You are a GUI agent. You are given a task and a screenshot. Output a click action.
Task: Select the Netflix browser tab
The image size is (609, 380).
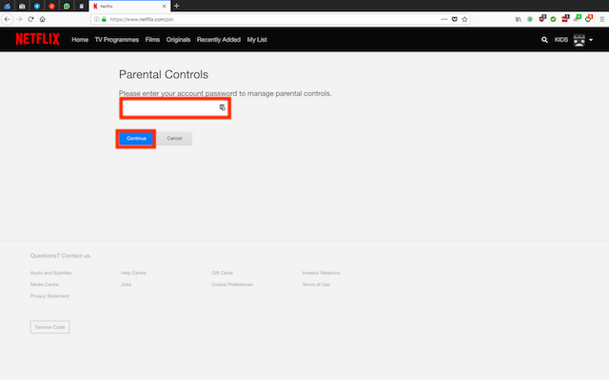click(x=129, y=7)
